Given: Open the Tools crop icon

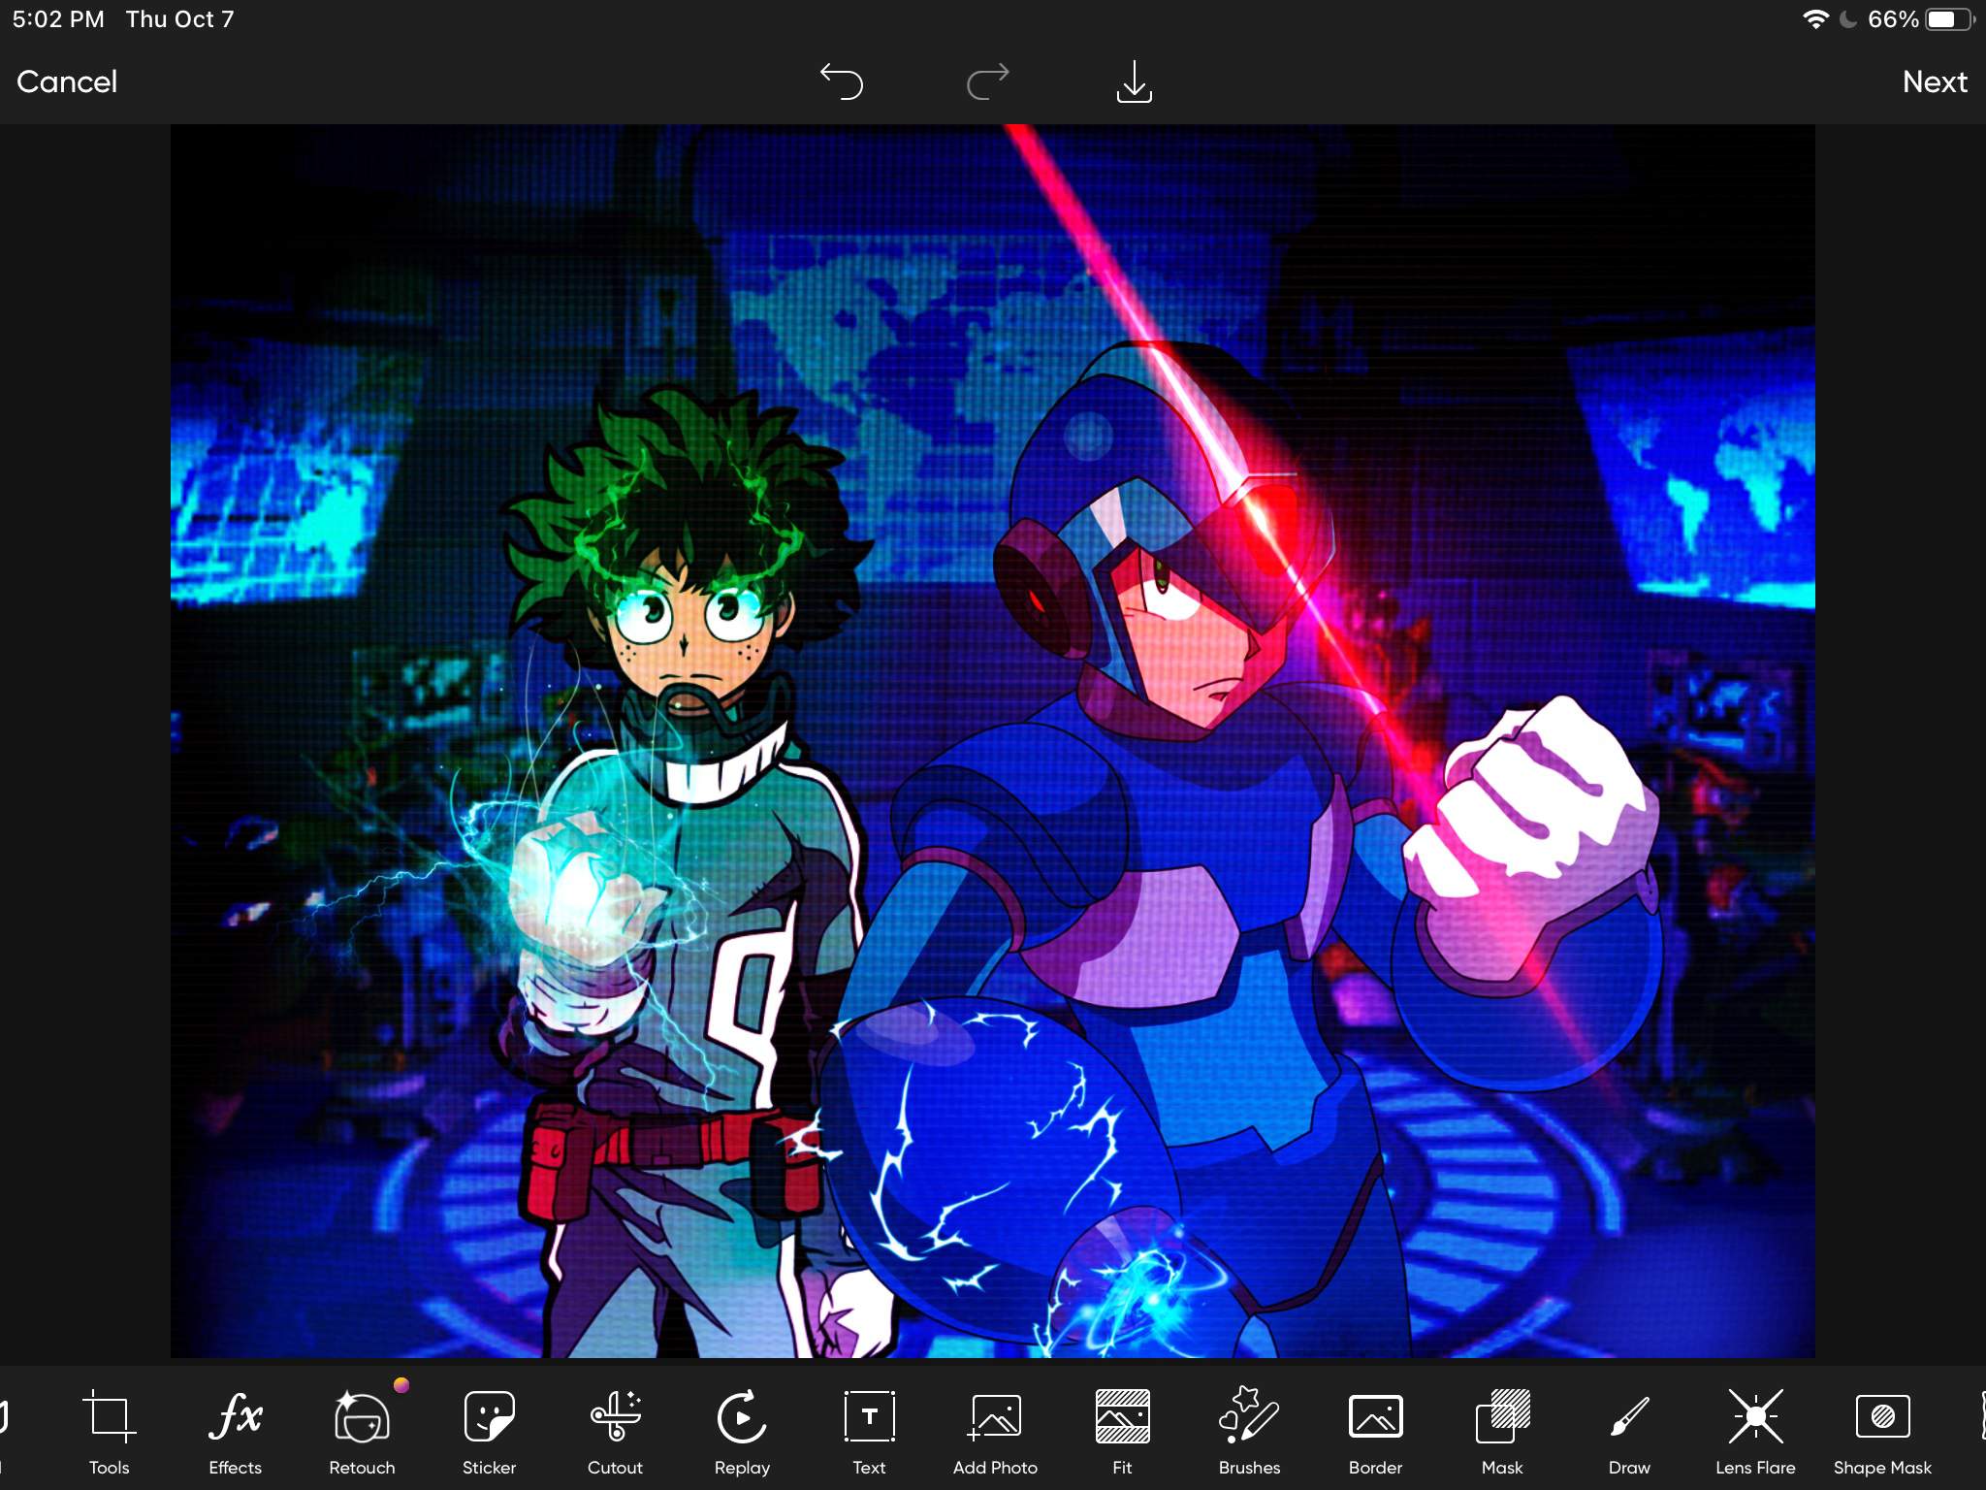Looking at the screenshot, I should click(109, 1431).
